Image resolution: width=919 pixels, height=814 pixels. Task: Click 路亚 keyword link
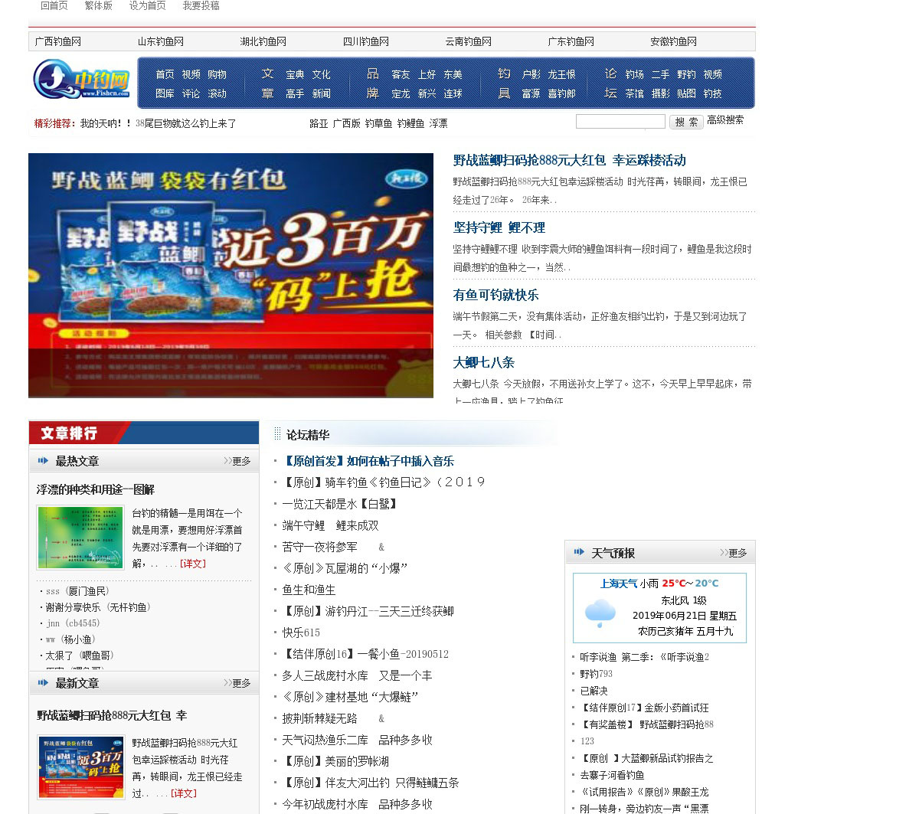(319, 123)
